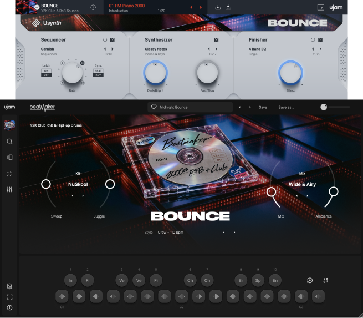Screen dimensions: 363x318
Task: Select next Sequencer sequence after Garnish
Action: pyautogui.click(x=113, y=49)
